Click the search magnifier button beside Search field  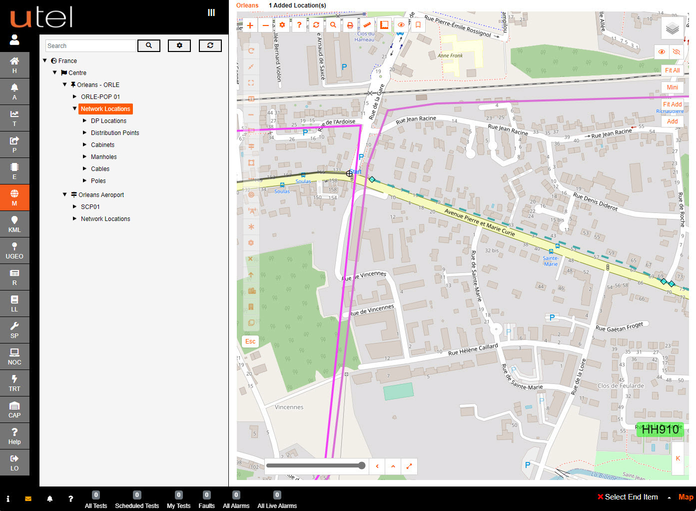(x=149, y=45)
